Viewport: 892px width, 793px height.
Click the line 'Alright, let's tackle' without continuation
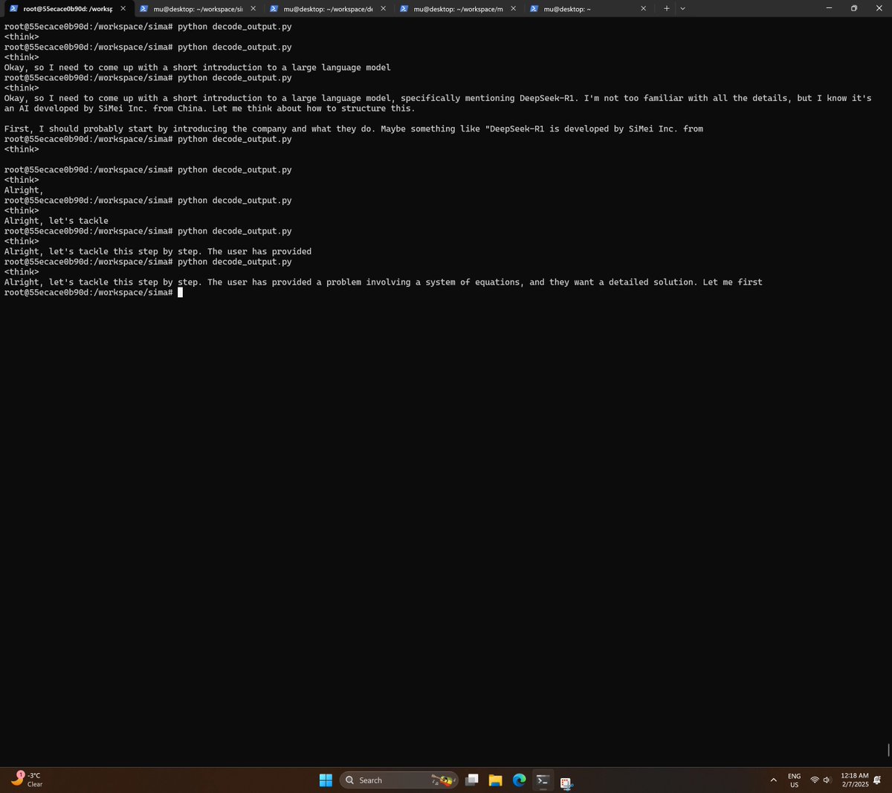pyautogui.click(x=56, y=221)
